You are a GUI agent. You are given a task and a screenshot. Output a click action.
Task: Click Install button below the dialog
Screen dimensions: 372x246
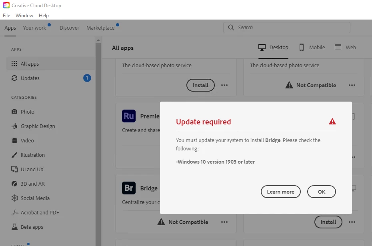point(328,222)
